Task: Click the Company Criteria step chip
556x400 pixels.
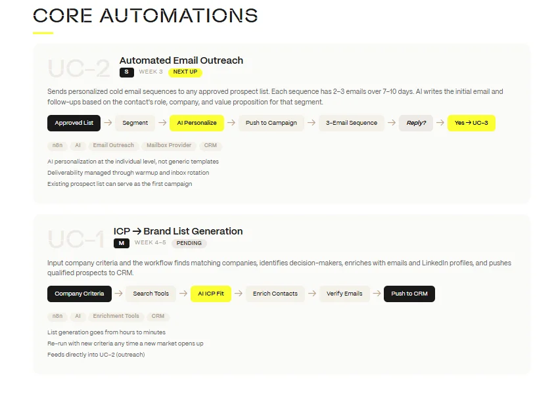Action: point(79,294)
